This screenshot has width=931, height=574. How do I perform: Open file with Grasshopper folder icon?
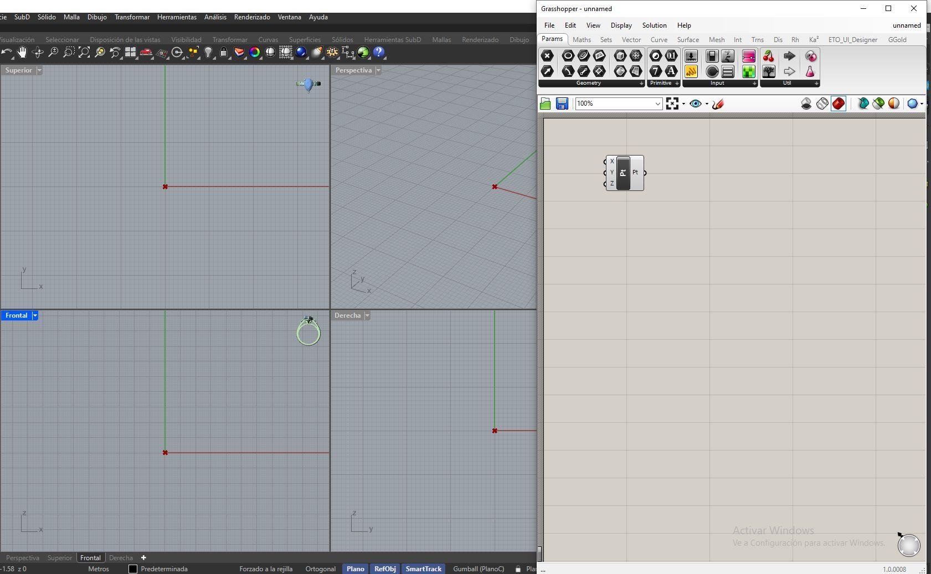point(546,104)
